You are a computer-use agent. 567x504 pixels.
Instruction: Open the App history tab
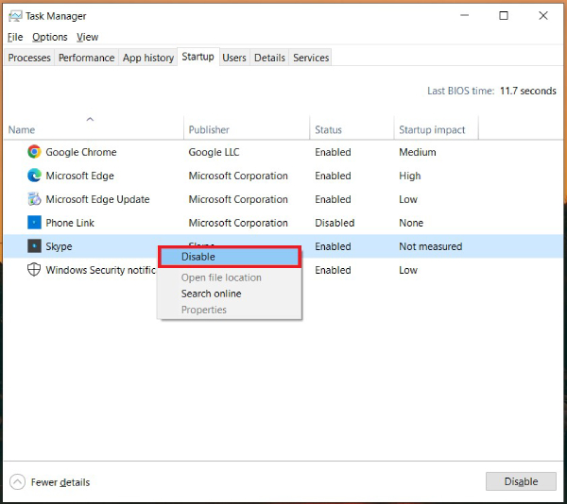point(148,58)
